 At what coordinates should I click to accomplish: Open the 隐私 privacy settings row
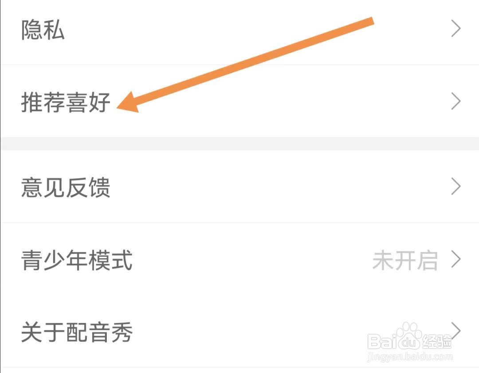239,30
